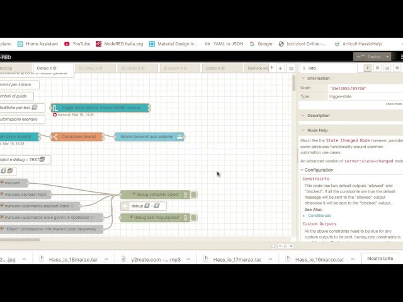
Task: Open the dashboard chart sidebar icon
Action: [387, 68]
